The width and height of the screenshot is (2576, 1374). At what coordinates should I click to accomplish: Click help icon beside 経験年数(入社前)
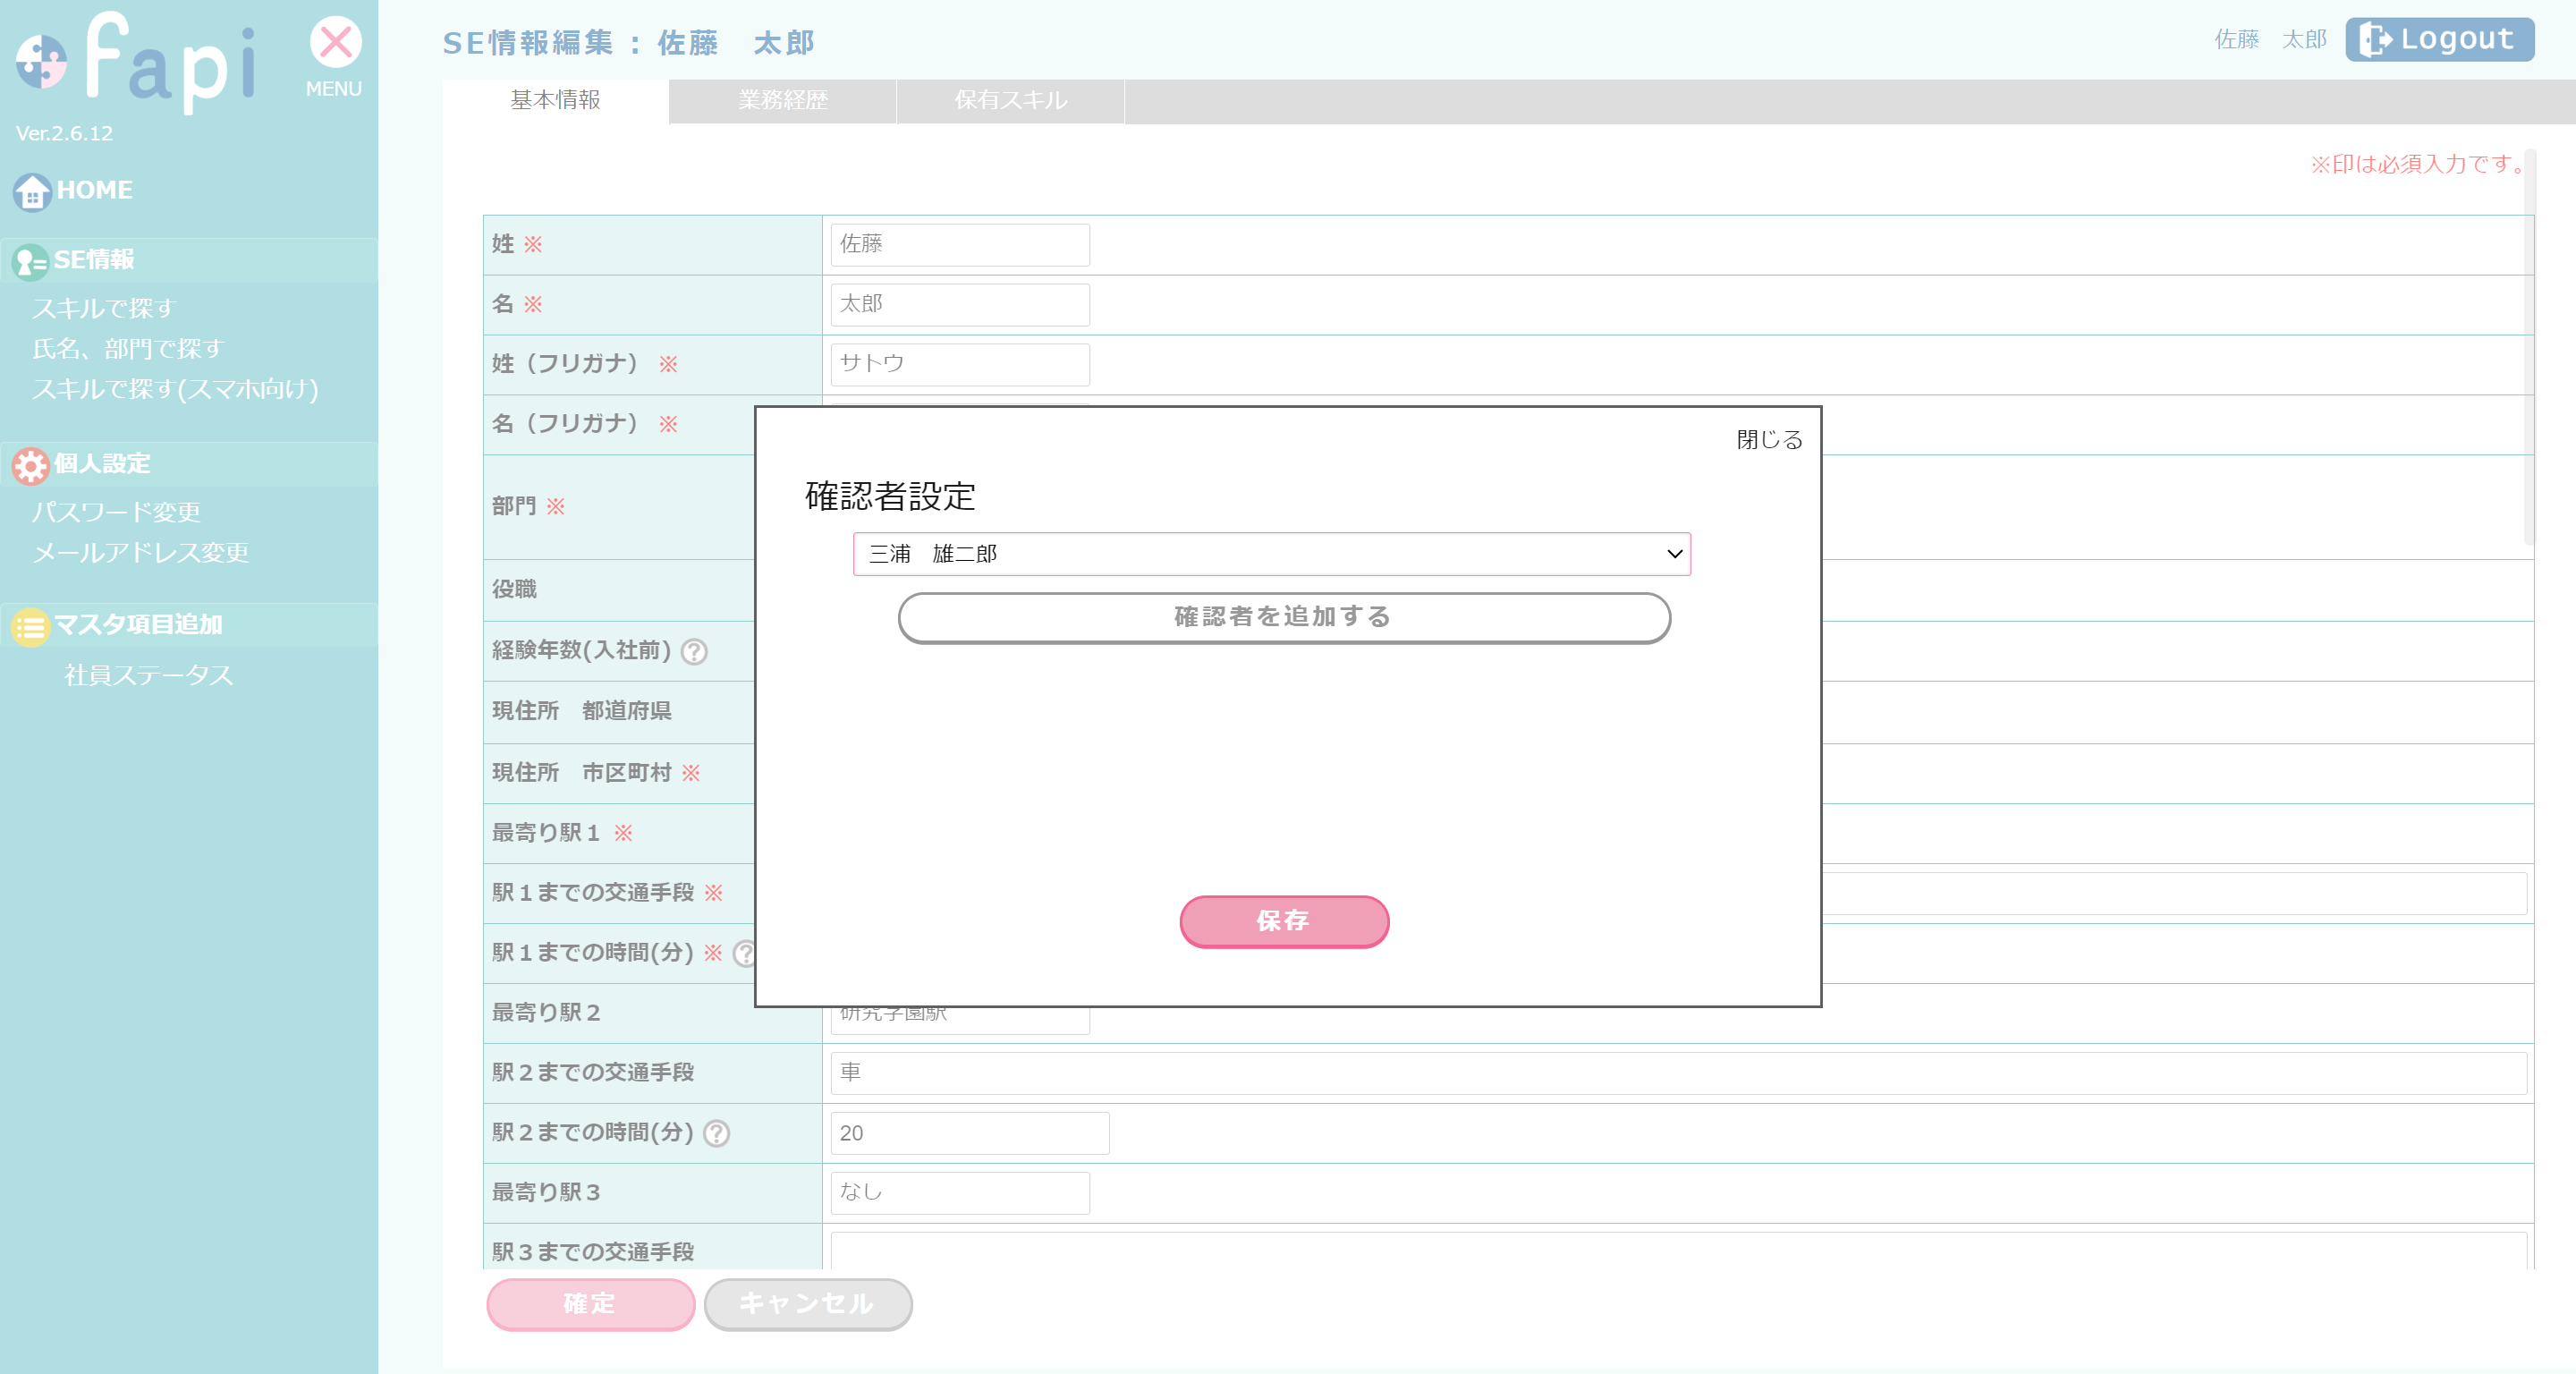point(694,652)
